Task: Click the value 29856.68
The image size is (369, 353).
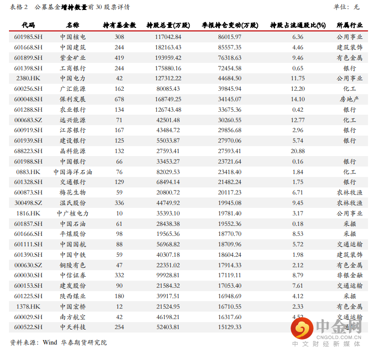Action: click(230, 130)
